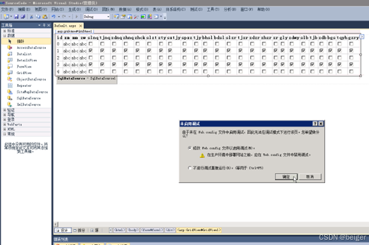Select modify Web.config to enable debugging option
The width and height of the screenshot is (369, 245).
pyautogui.click(x=190, y=148)
